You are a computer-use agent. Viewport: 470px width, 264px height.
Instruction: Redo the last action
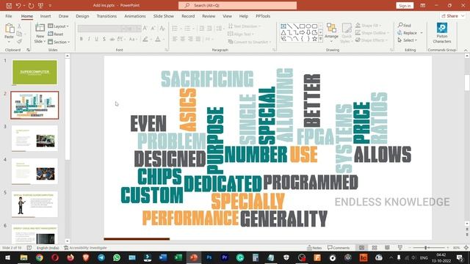pos(31,5)
